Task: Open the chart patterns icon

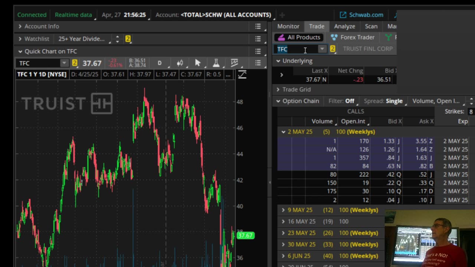Action: 234,63
